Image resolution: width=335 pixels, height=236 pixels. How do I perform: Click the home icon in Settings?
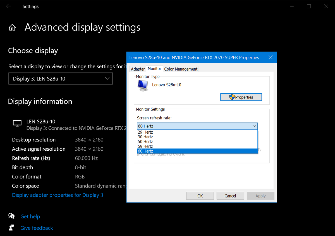pyautogui.click(x=12, y=27)
